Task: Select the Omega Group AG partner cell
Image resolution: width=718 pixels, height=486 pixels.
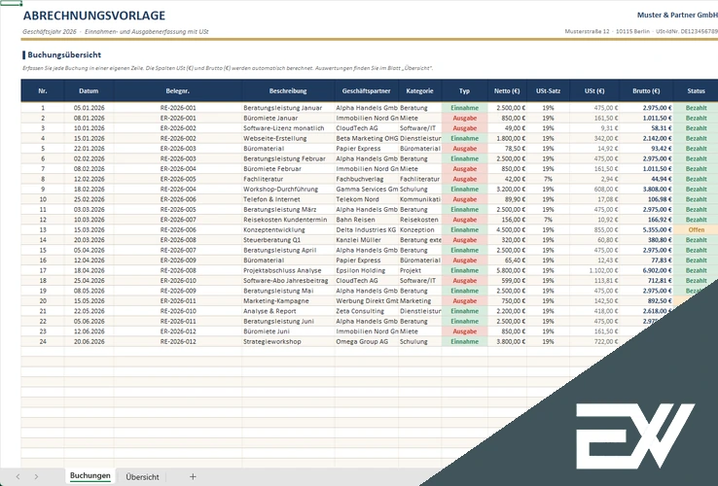Action: pos(367,341)
